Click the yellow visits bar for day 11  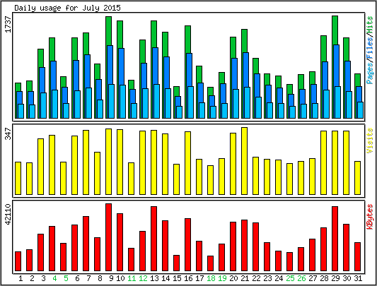click(131, 179)
